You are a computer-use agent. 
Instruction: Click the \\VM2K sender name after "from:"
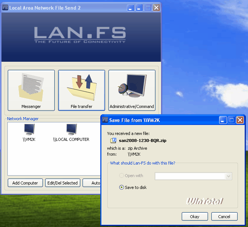pyautogui.click(x=134, y=154)
